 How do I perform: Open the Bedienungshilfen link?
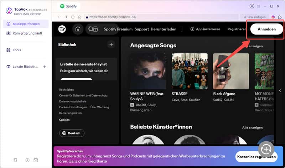70,113
